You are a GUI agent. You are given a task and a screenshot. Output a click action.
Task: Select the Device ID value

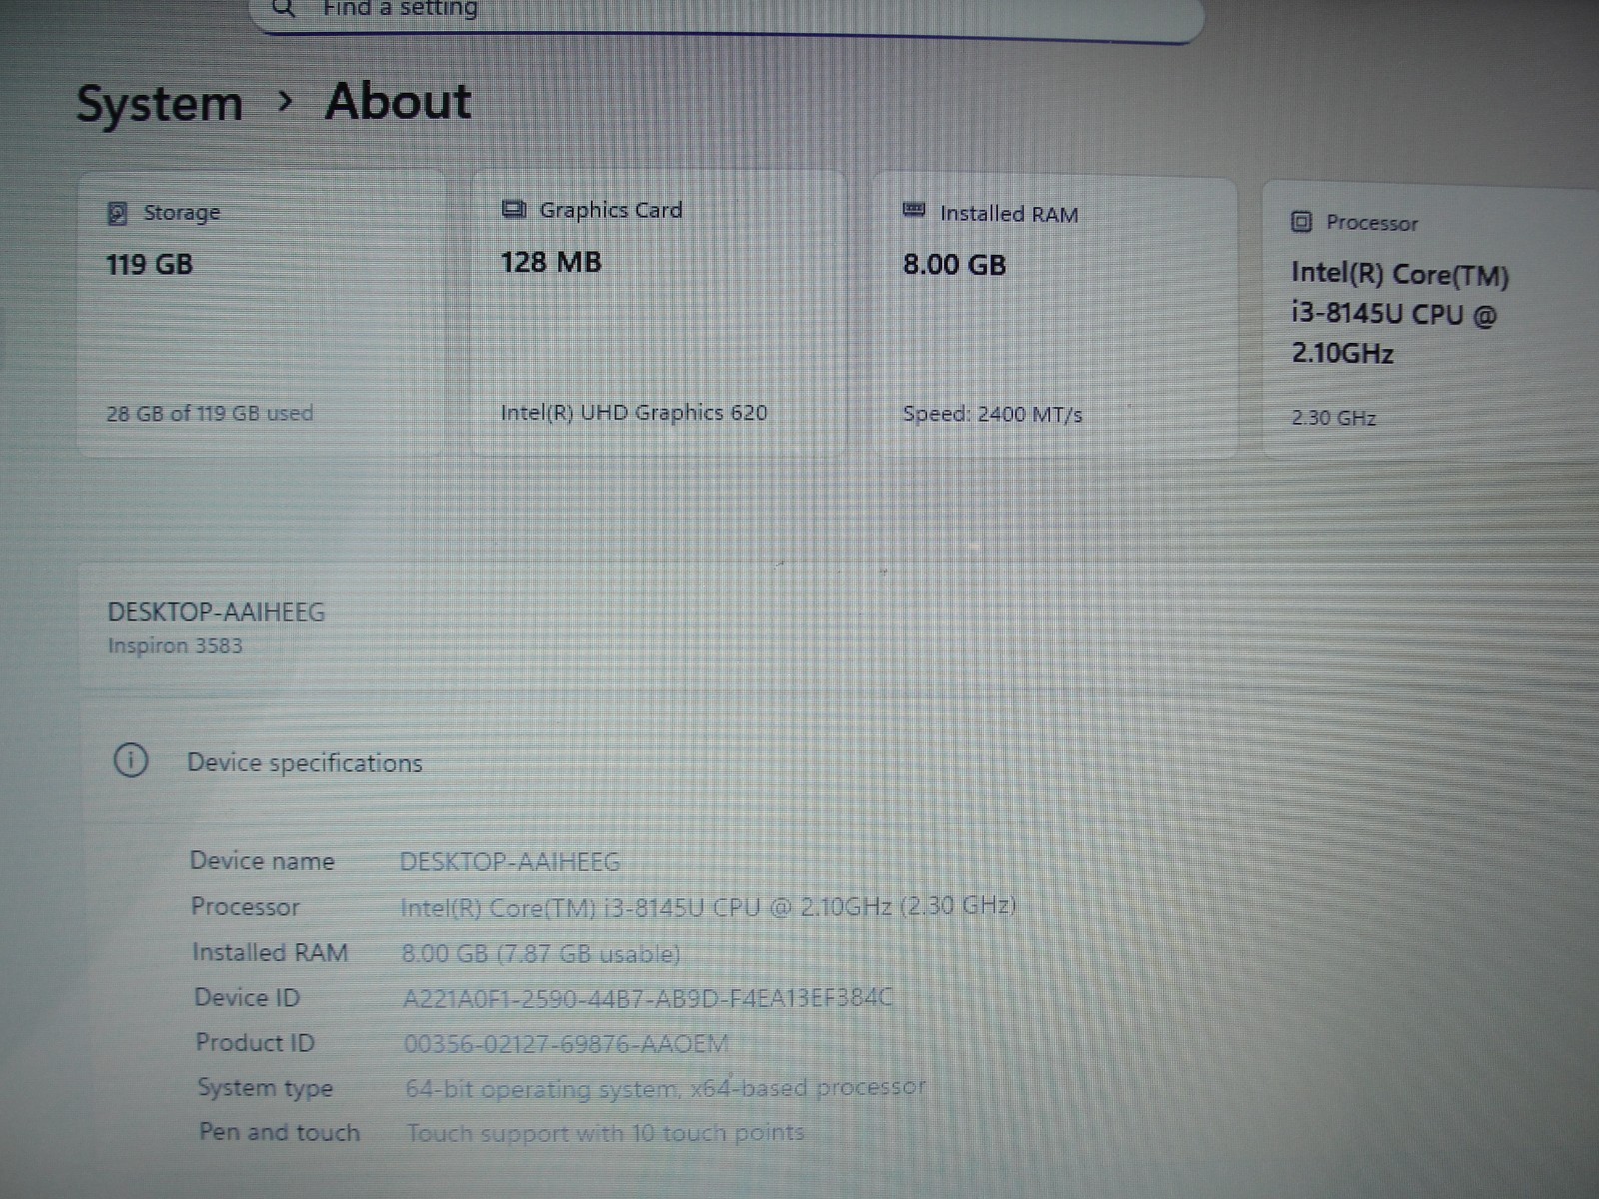coord(649,998)
